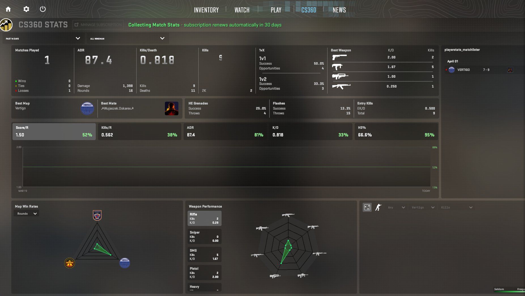Click the right-side rifle icon on weapon radar
Viewport: 525px width, 296px height.
point(320,254)
